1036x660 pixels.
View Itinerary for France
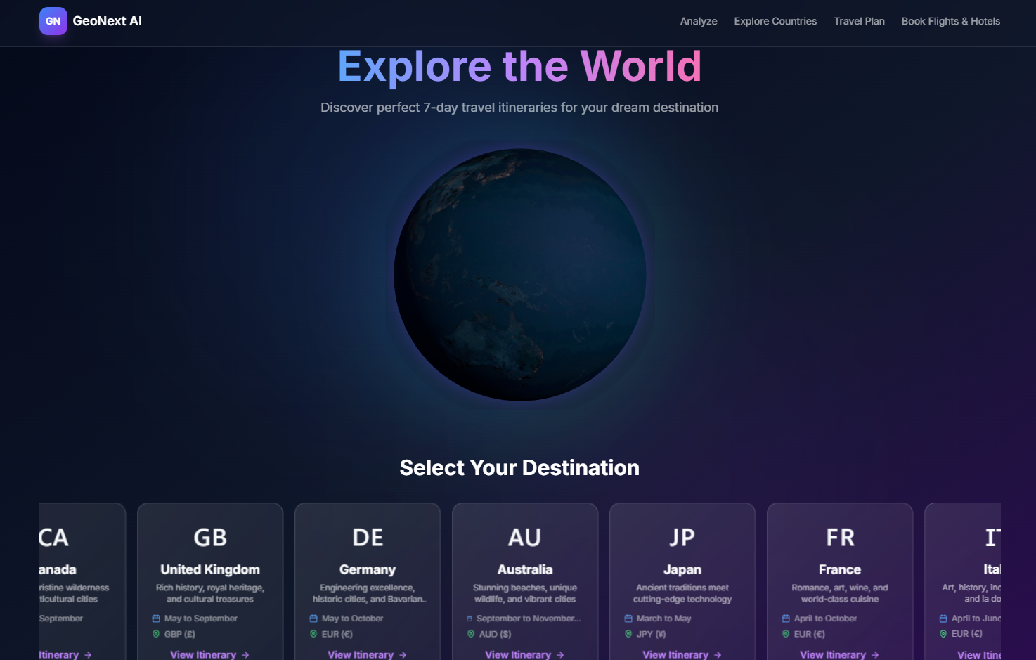click(839, 654)
